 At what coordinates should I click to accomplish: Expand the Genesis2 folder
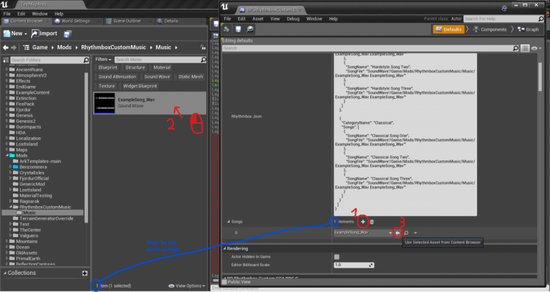click(x=6, y=121)
